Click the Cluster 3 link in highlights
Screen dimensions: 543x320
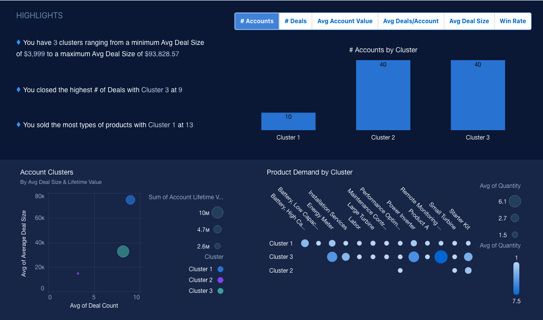click(155, 90)
